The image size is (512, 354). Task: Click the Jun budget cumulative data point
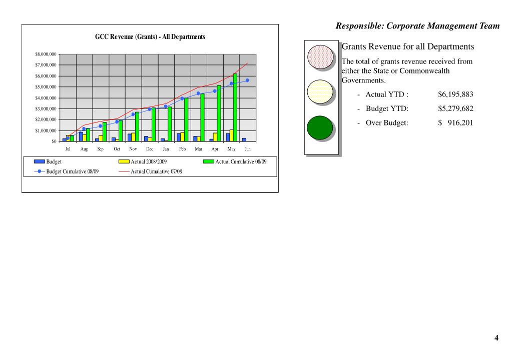(x=248, y=80)
